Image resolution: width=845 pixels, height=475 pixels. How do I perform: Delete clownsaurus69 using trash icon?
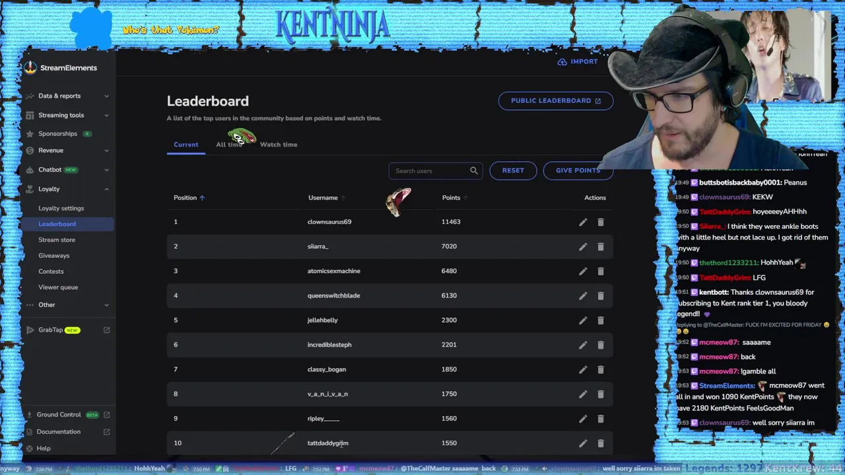pyautogui.click(x=601, y=222)
